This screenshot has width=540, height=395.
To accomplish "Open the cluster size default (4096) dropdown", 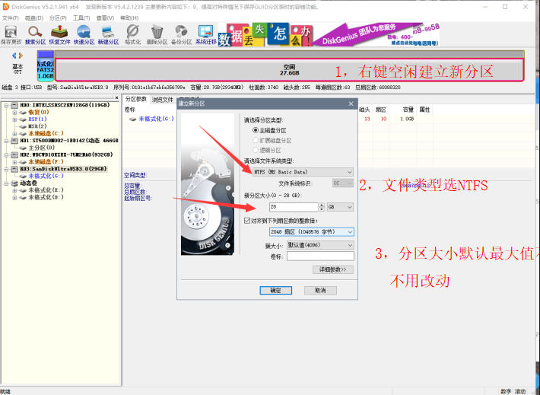I will (x=320, y=245).
